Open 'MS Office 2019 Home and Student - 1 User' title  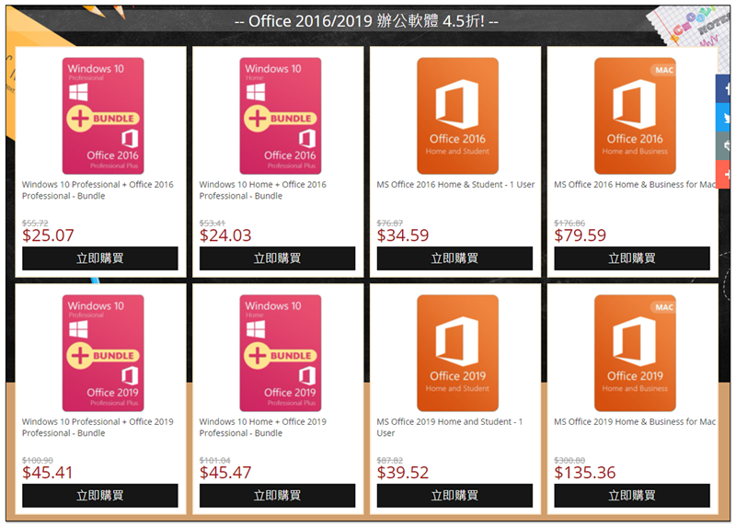[x=450, y=427]
